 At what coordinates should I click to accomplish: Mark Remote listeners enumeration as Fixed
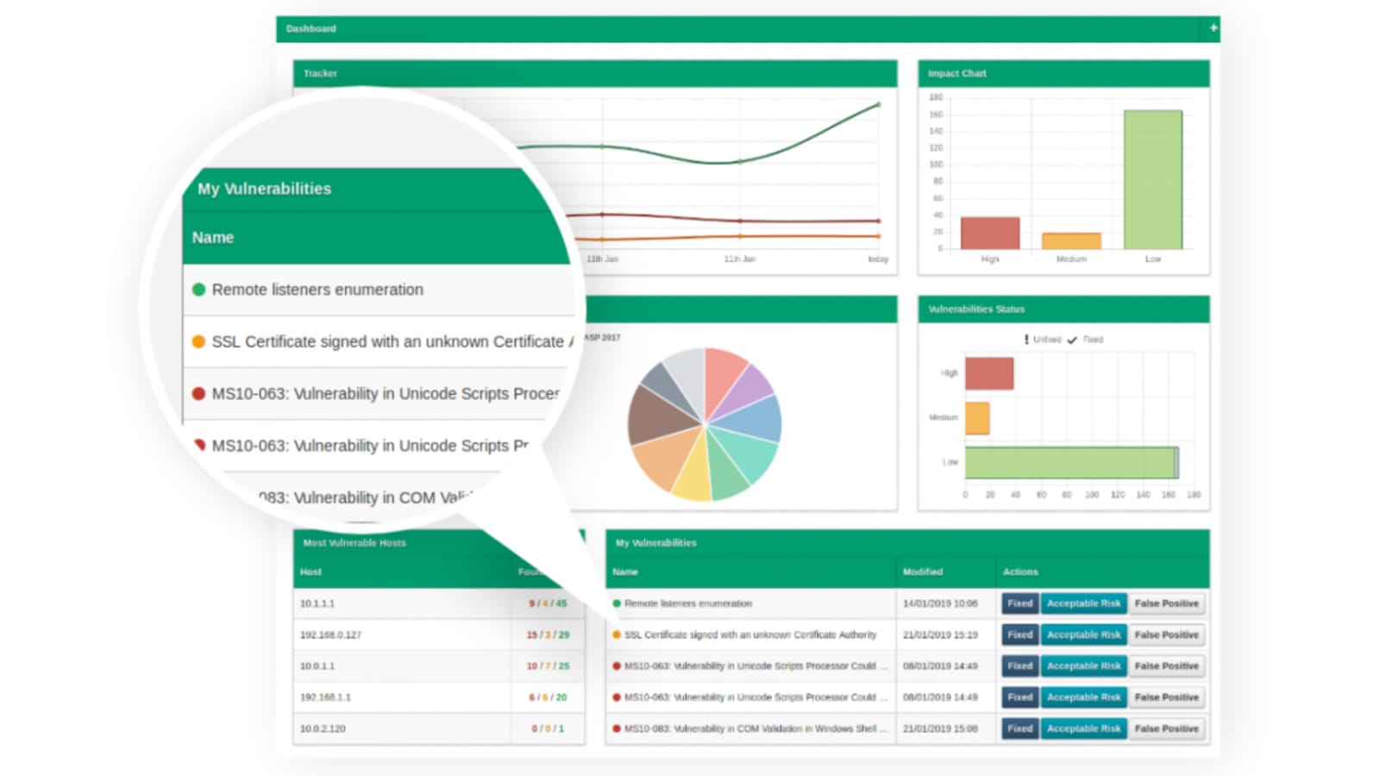click(1019, 604)
